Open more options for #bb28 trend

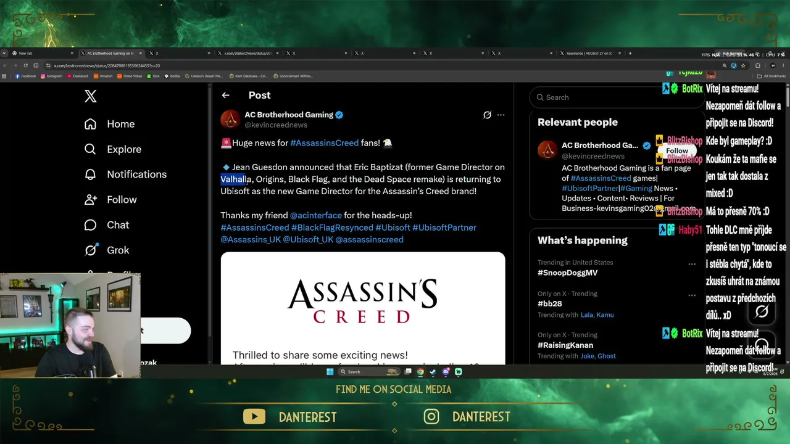point(692,295)
